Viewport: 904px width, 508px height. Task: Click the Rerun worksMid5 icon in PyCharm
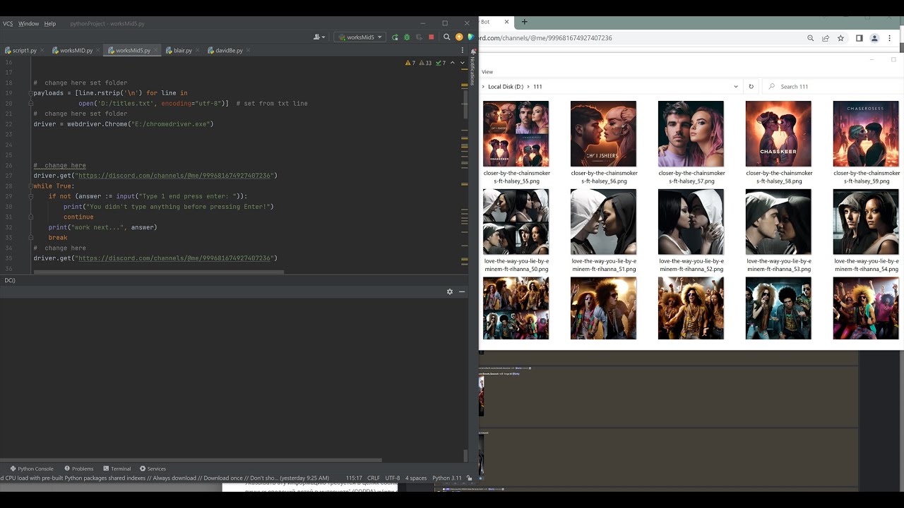(x=395, y=37)
